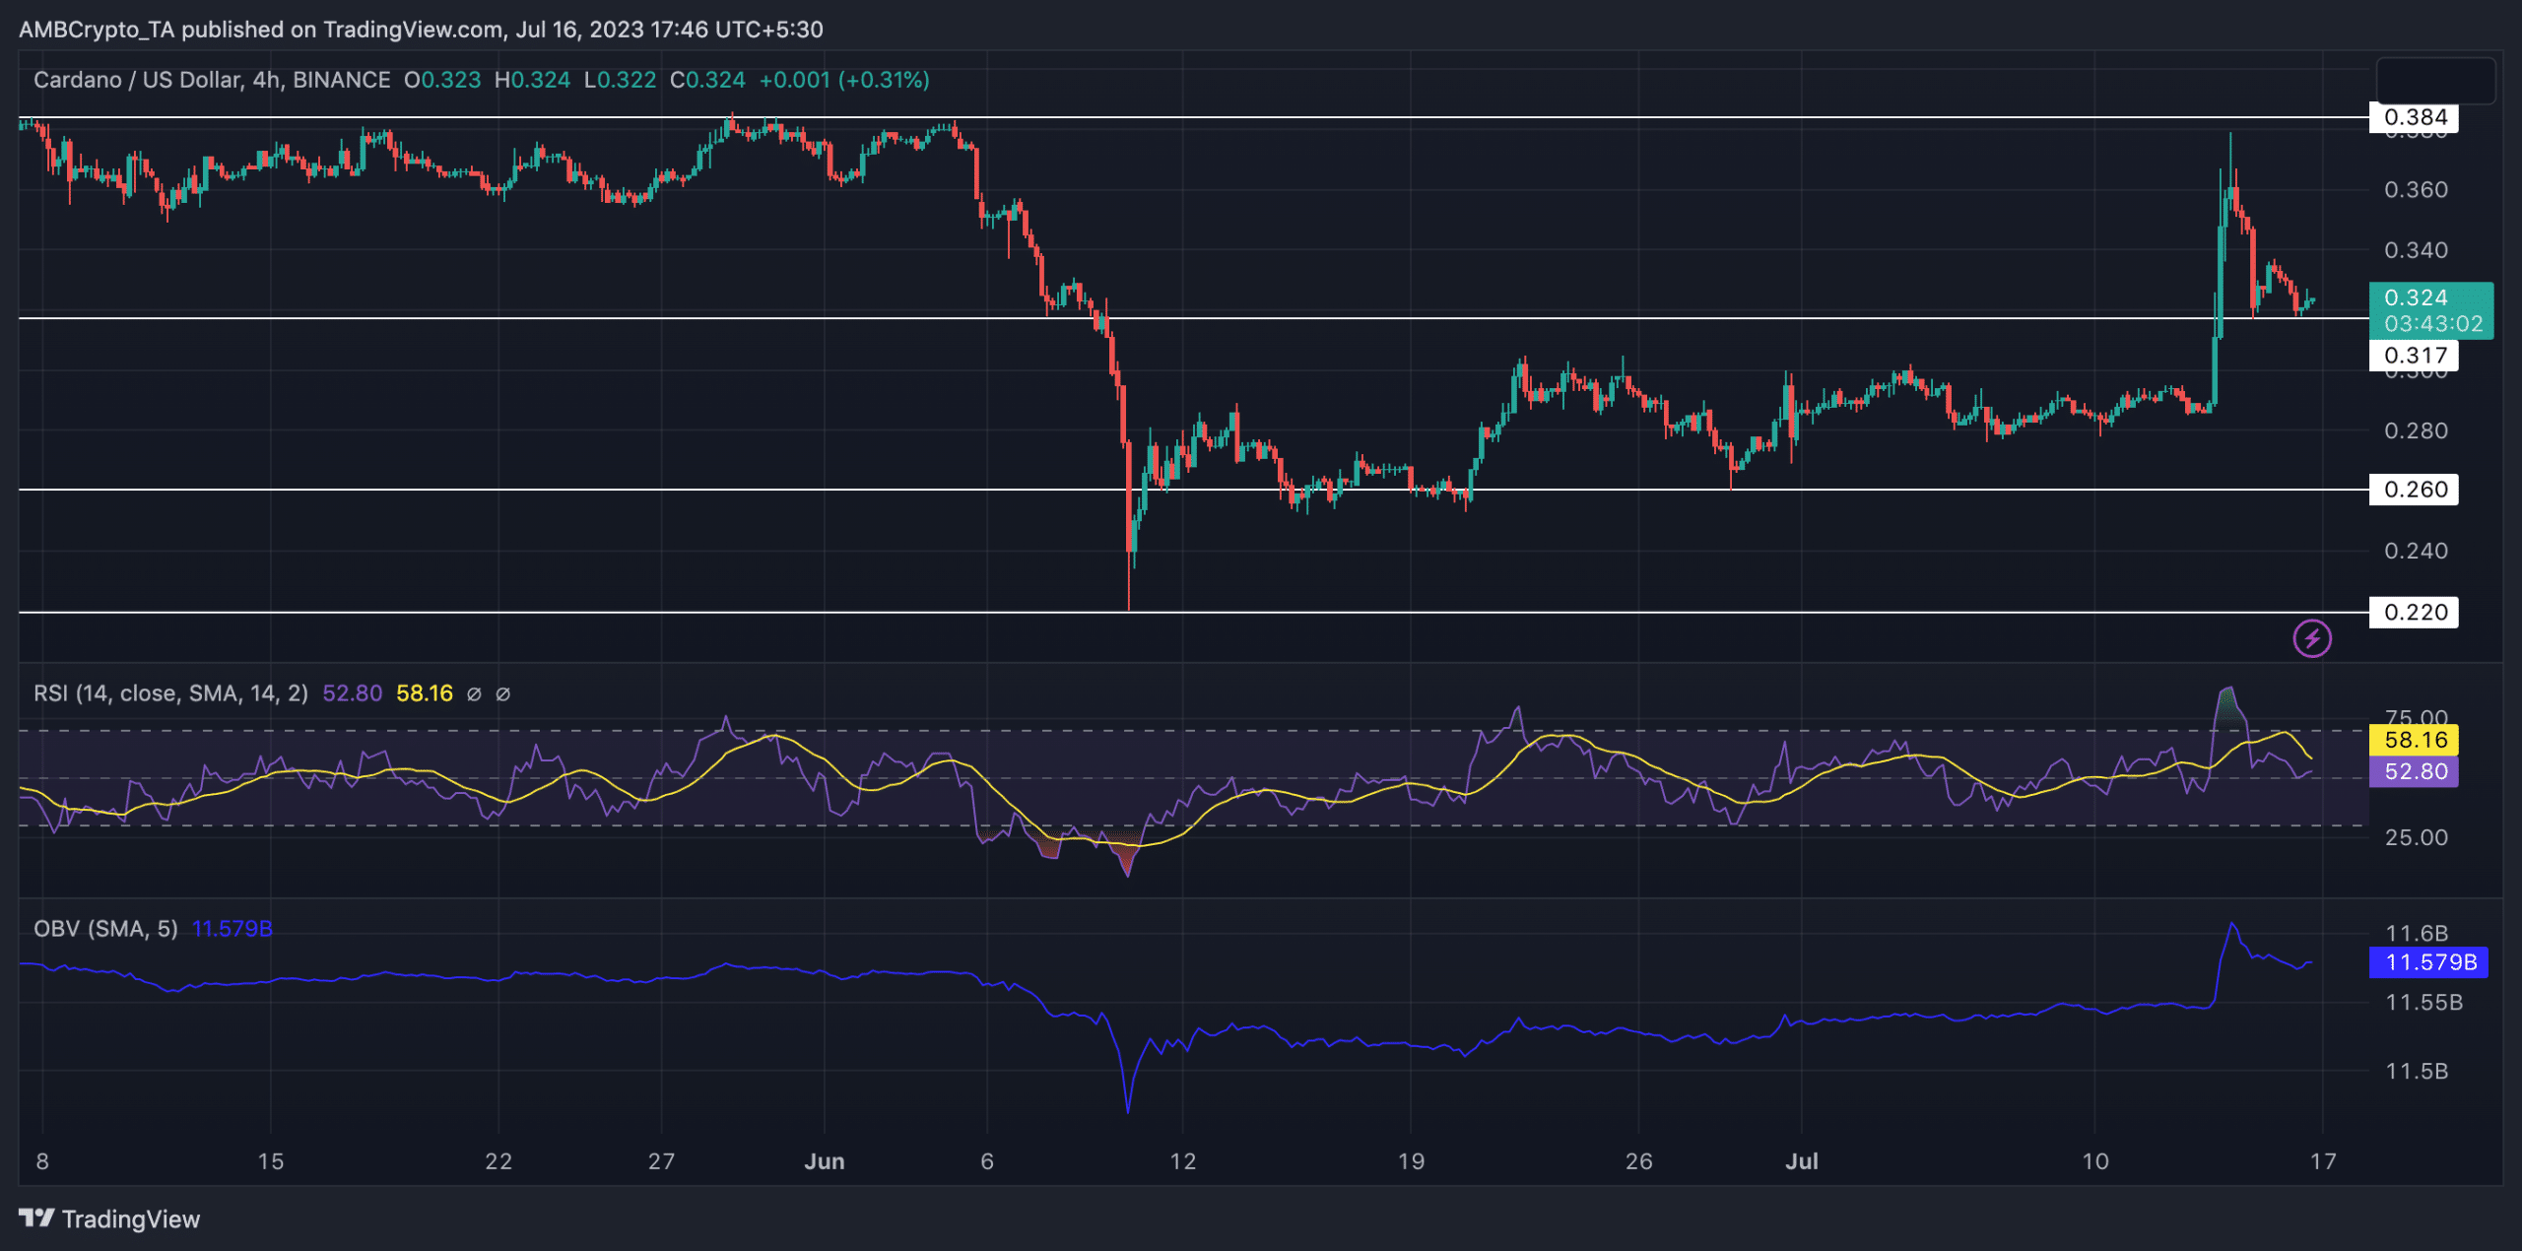This screenshot has height=1251, width=2522.
Task: Click the date label 19 on time axis
Action: 1411,1161
